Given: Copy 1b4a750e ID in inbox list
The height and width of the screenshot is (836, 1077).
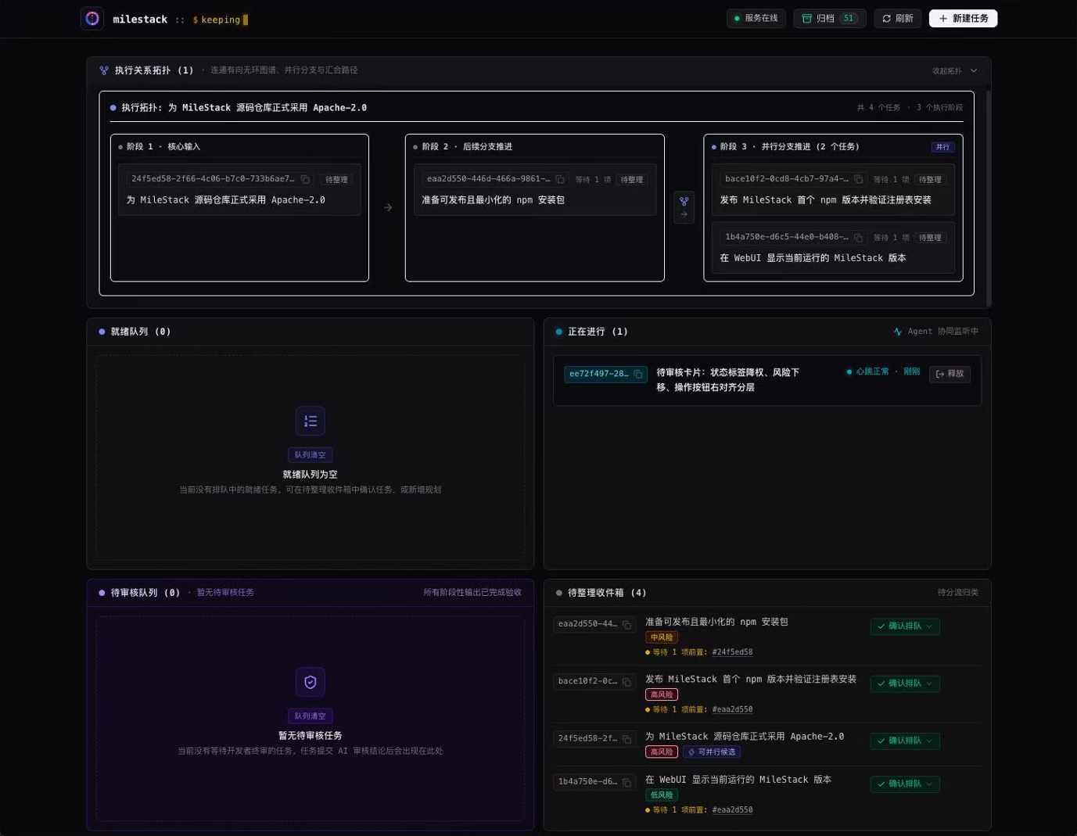Looking at the screenshot, I should click(x=626, y=781).
